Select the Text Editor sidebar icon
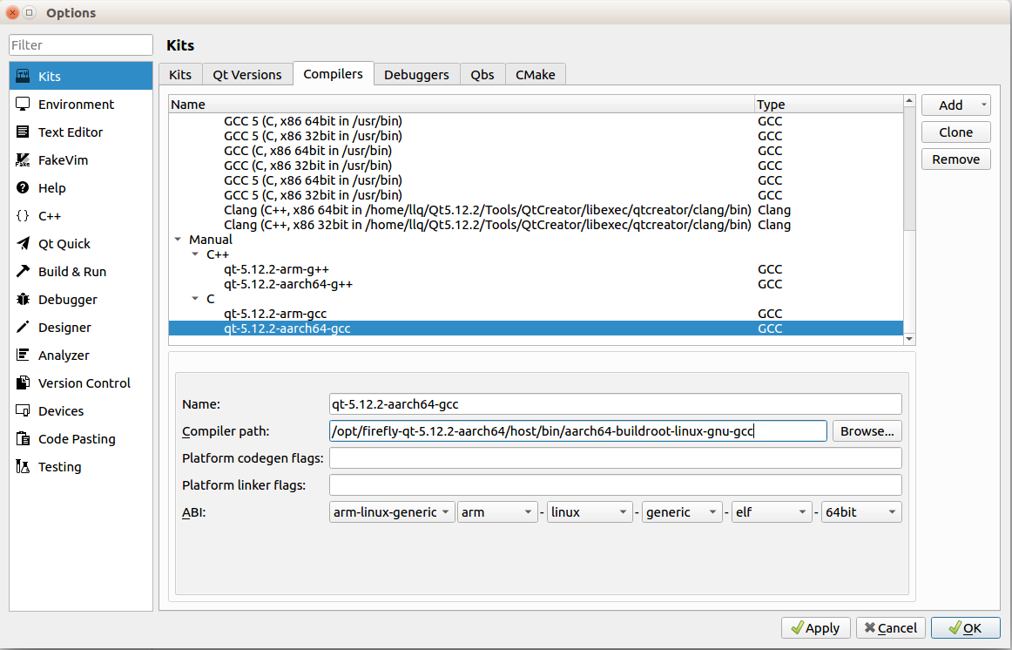Image resolution: width=1012 pixels, height=650 pixels. (24, 132)
